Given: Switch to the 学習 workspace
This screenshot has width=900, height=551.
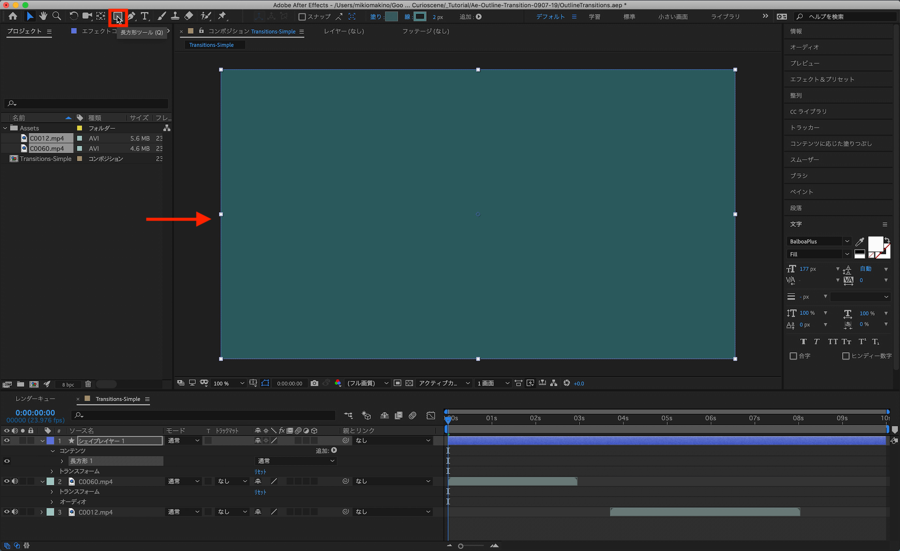Looking at the screenshot, I should pyautogui.click(x=594, y=17).
